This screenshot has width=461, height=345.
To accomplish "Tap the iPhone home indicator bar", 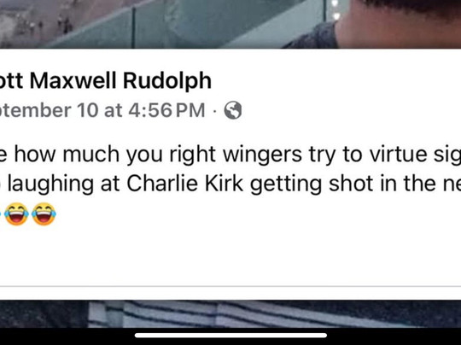I will point(230,336).
